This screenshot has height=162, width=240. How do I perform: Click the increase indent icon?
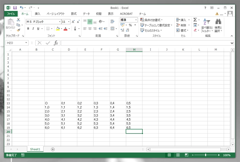click(105, 28)
